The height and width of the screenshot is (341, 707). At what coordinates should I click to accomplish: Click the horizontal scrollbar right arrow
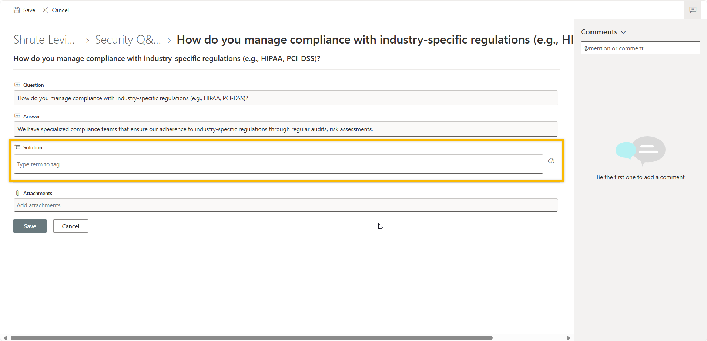click(568, 338)
